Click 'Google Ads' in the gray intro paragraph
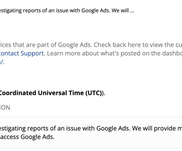Screen dimensions: 182x151 pos(74,45)
